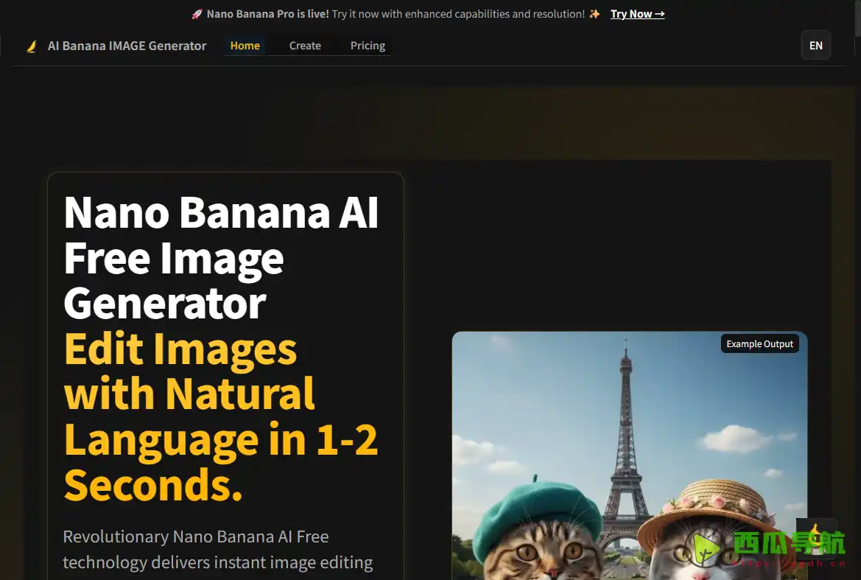Open the EN language selector
861x580 pixels.
tap(815, 45)
